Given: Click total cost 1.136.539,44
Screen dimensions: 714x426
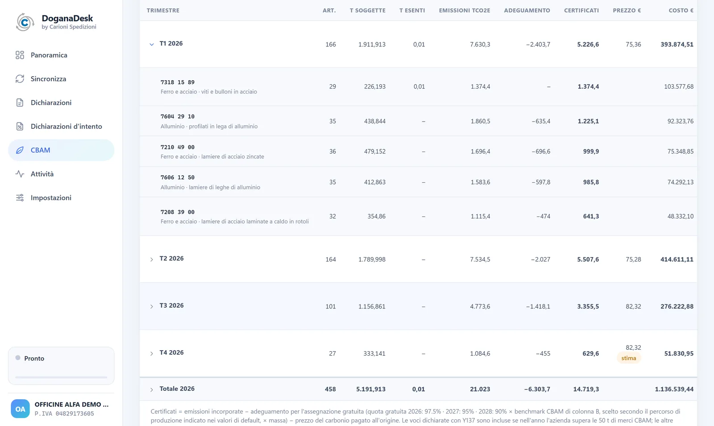Looking at the screenshot, I should (x=674, y=389).
